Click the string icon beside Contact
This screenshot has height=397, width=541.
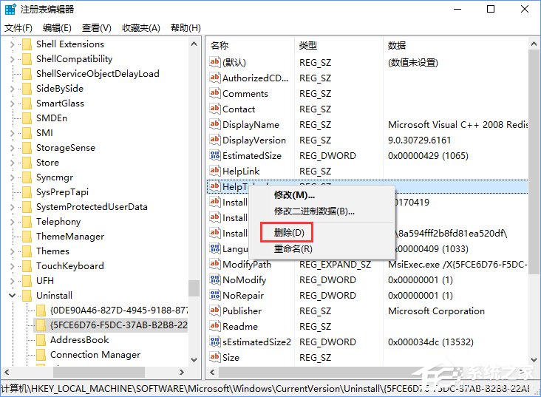tap(214, 109)
